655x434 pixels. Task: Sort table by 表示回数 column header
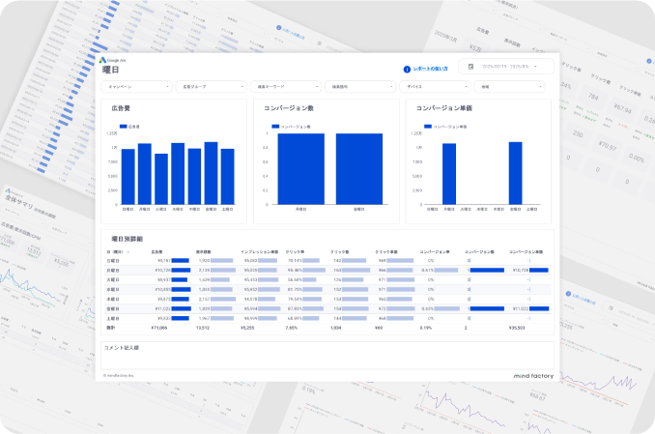204,252
